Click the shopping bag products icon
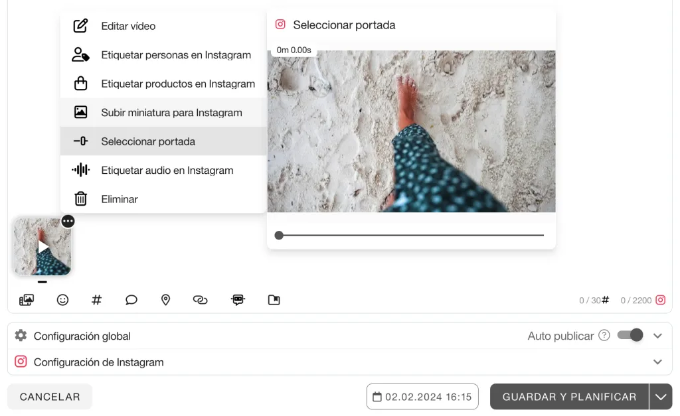The width and height of the screenshot is (680, 416). (x=80, y=83)
